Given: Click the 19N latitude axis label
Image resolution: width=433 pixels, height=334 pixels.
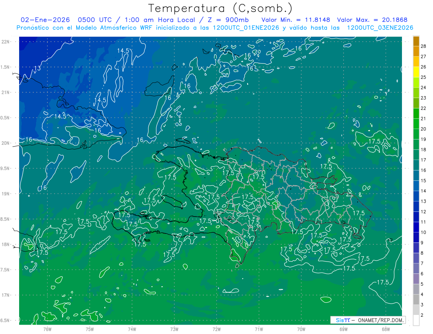Looking at the screenshot, I should point(6,194).
